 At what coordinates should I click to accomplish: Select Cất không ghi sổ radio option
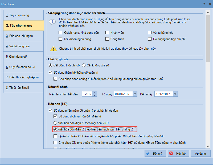coord(84,65)
